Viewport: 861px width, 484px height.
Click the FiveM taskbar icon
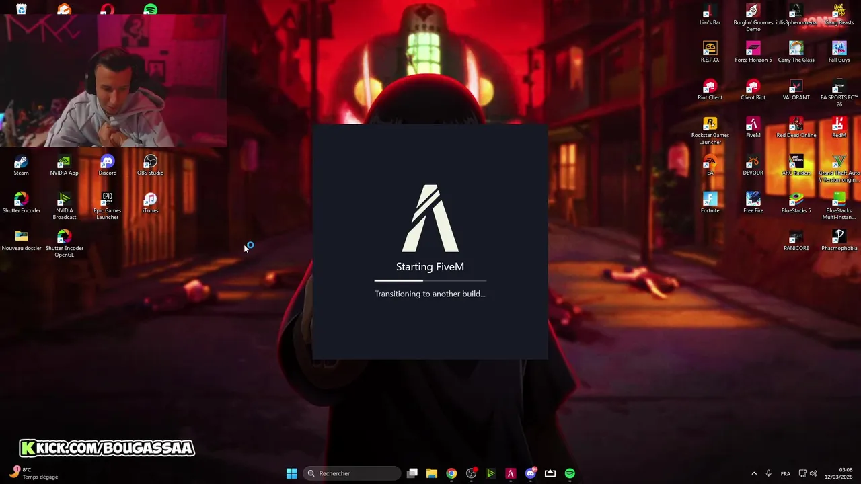pos(511,473)
